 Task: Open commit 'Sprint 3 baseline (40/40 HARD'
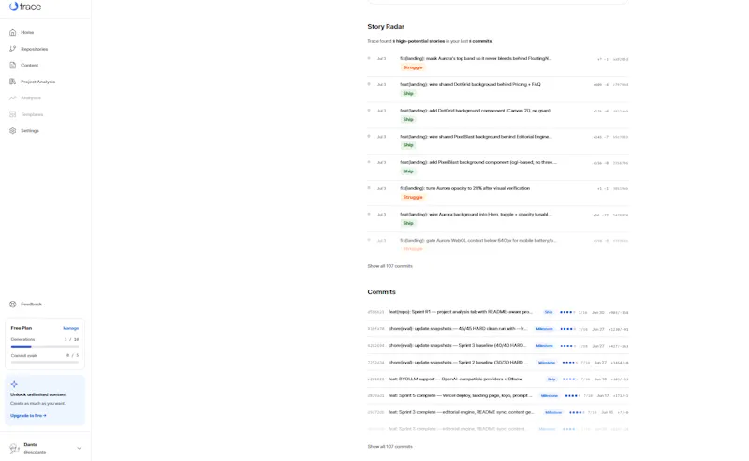498,345
